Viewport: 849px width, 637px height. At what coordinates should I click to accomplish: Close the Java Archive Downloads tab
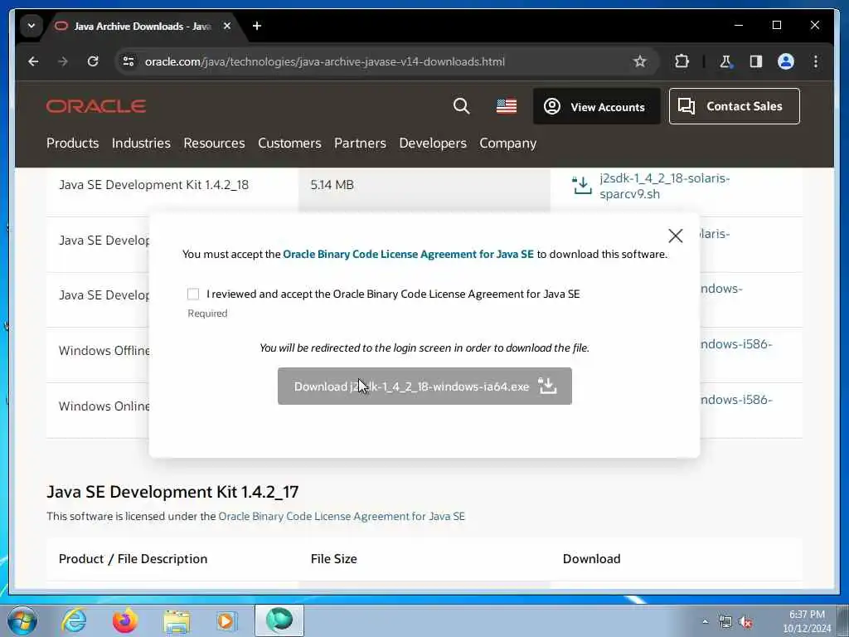227,26
